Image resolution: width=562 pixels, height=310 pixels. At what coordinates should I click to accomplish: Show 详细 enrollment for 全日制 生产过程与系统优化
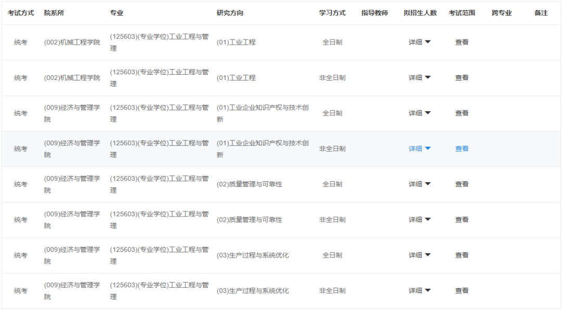tap(419, 255)
